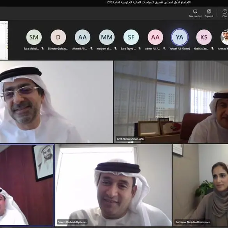Viewport: 228px width, 228px height.
Task: Select Buthaina Abdulla Almazrouei video tile
Action: click(200, 185)
